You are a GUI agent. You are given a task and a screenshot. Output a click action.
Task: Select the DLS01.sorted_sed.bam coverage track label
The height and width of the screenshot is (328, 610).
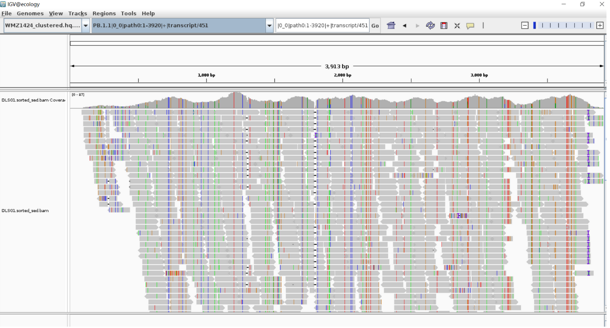33,100
